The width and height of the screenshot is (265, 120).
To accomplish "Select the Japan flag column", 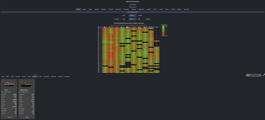I will coord(128,27).
